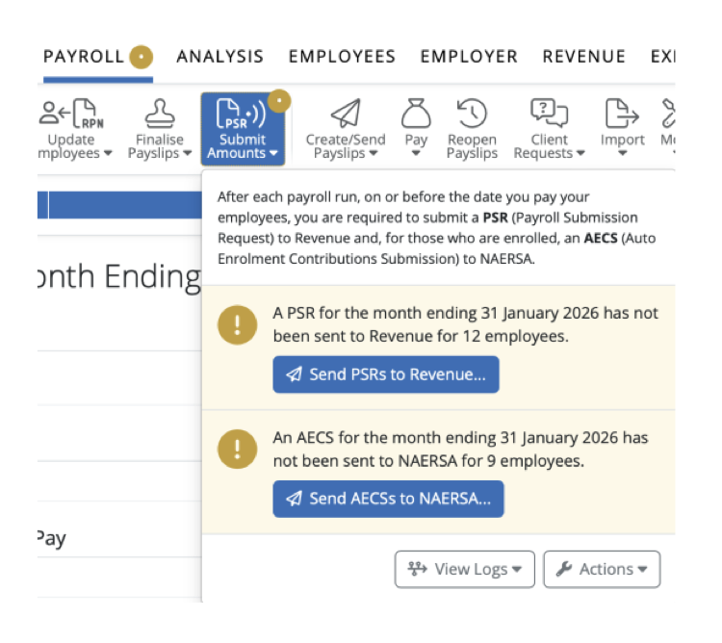Switch to the ANALYSIS tab
The height and width of the screenshot is (643, 722).
coord(220,57)
